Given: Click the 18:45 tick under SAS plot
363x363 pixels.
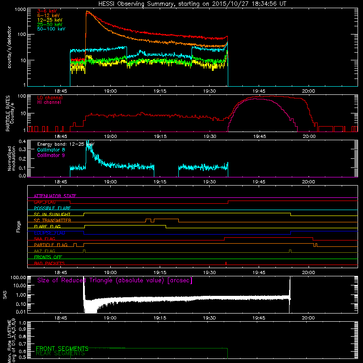Looking at the screenshot, I should tap(61, 318).
